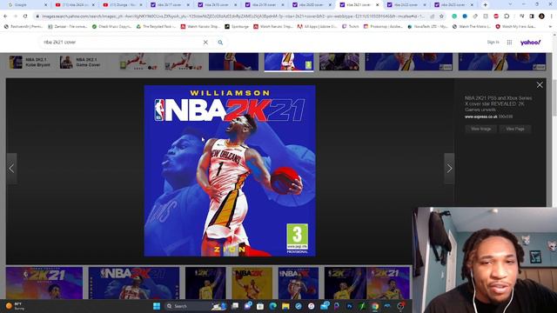This screenshot has height=313, width=557.
Task: Show more bookmarks with the overflow chevron
Action: click(x=550, y=27)
